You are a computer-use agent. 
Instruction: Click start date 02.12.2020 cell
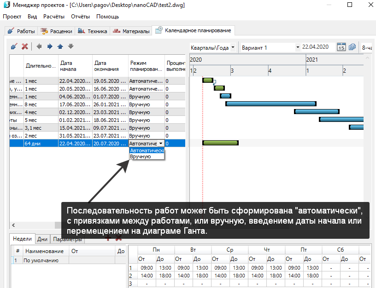coord(75,112)
